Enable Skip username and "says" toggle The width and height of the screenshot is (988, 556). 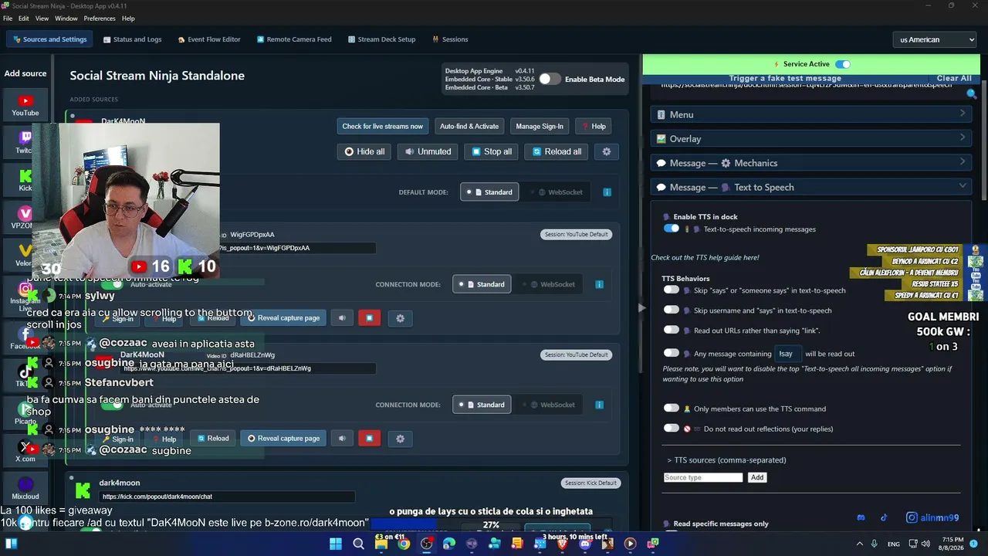[x=672, y=310]
